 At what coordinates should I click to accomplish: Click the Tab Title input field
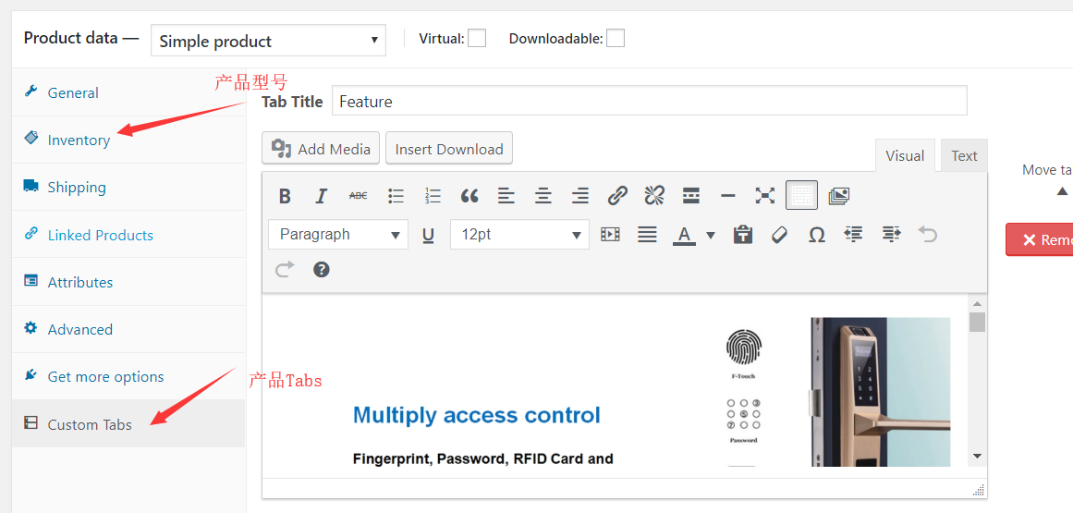(649, 101)
